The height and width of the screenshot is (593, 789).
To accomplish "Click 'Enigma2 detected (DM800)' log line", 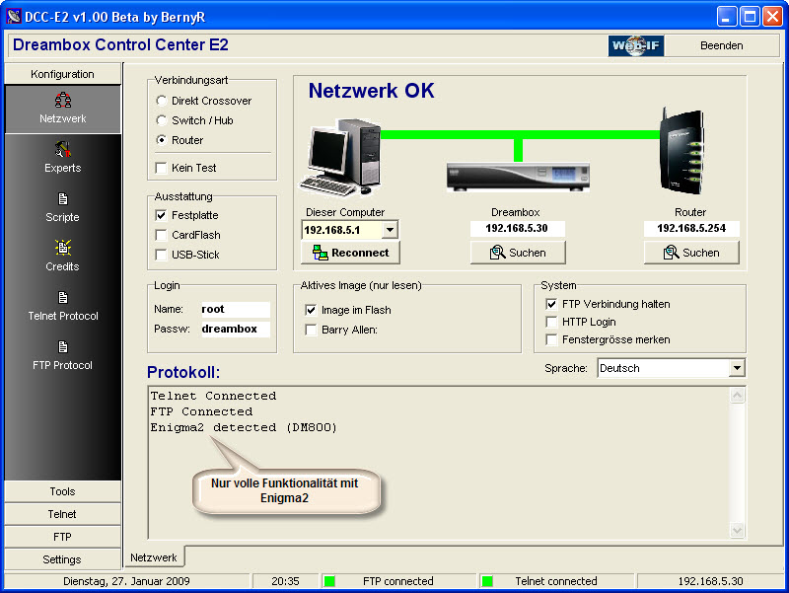I will (244, 427).
